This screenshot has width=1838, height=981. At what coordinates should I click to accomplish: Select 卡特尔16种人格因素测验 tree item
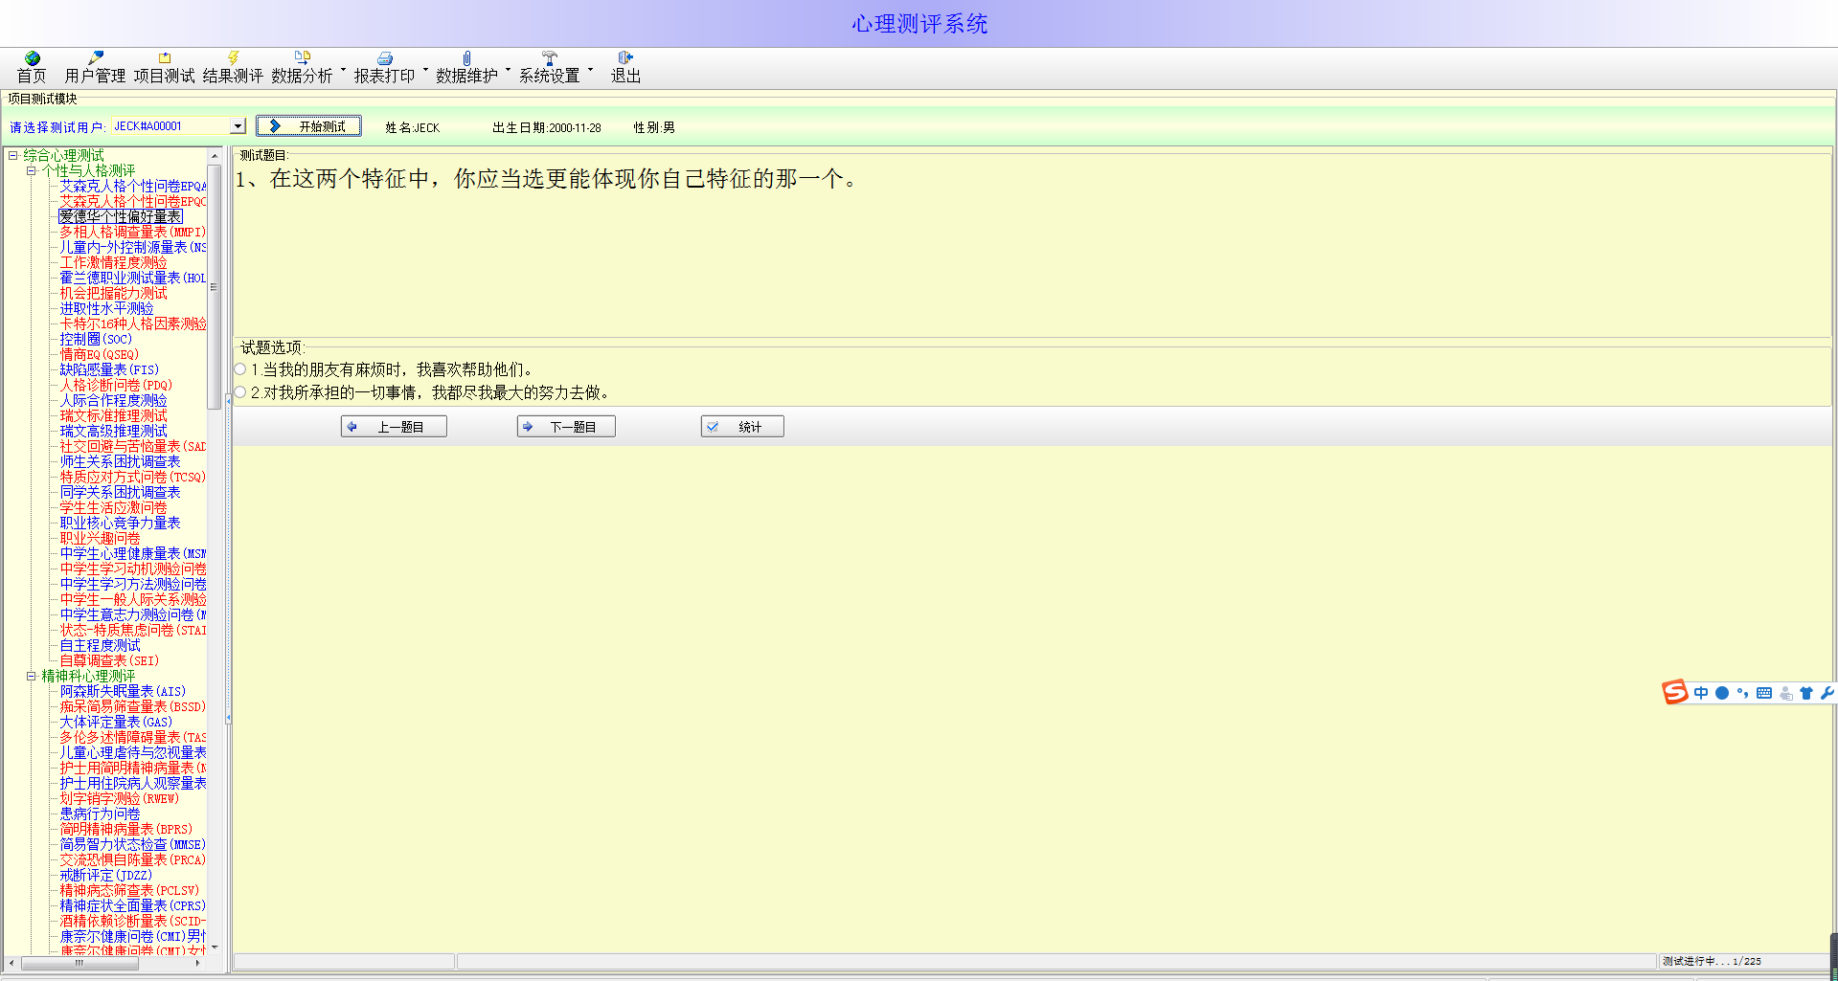pyautogui.click(x=133, y=323)
